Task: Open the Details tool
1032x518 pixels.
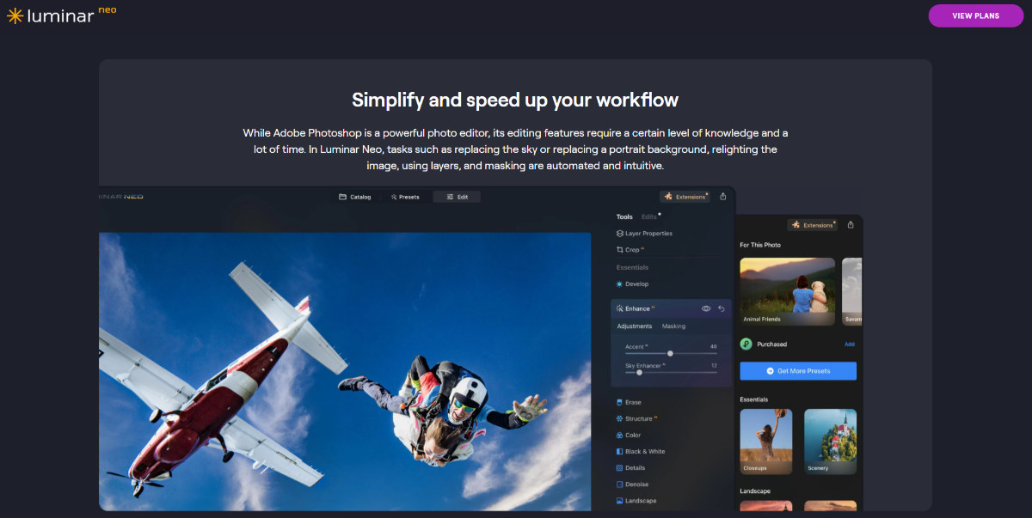Action: click(x=630, y=468)
